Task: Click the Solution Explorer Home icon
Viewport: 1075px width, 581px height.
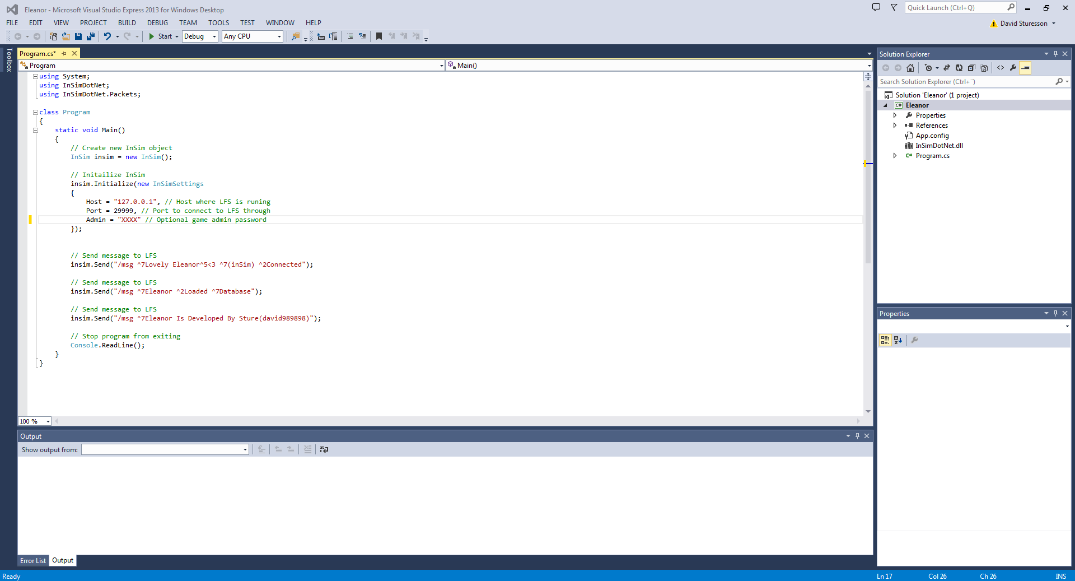Action: [x=910, y=68]
